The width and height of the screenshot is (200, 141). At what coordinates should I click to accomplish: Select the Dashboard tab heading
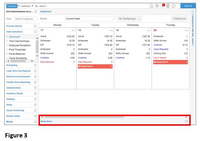click(46, 12)
